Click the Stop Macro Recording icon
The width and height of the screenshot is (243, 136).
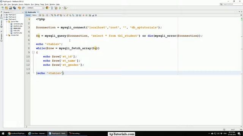pos(87,15)
